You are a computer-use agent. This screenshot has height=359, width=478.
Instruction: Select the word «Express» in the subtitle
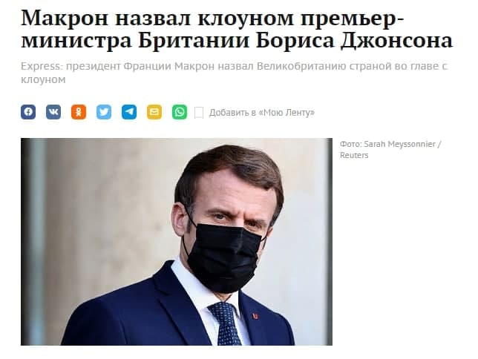click(41, 67)
